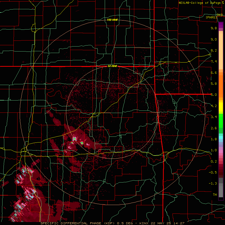Click the 8.2 scale value
This screenshot has height=225, width=225.
click(214, 50)
